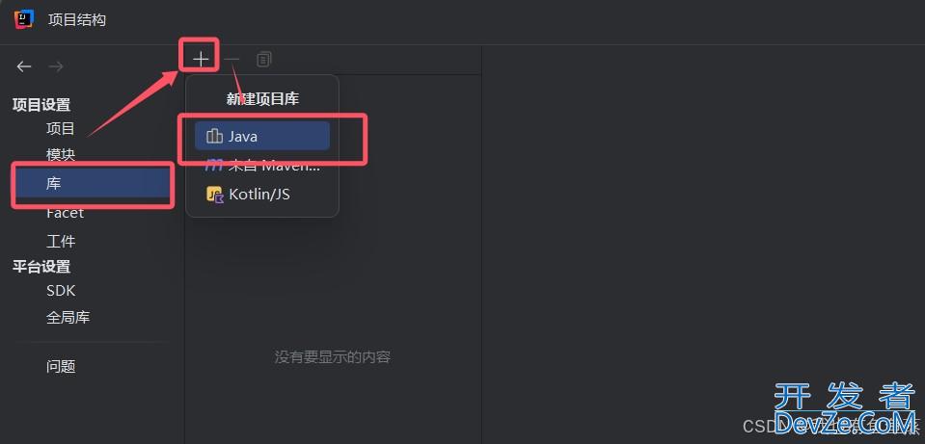Screen dimensions: 925x444
Task: Show the 问题 list
Action: (61, 366)
